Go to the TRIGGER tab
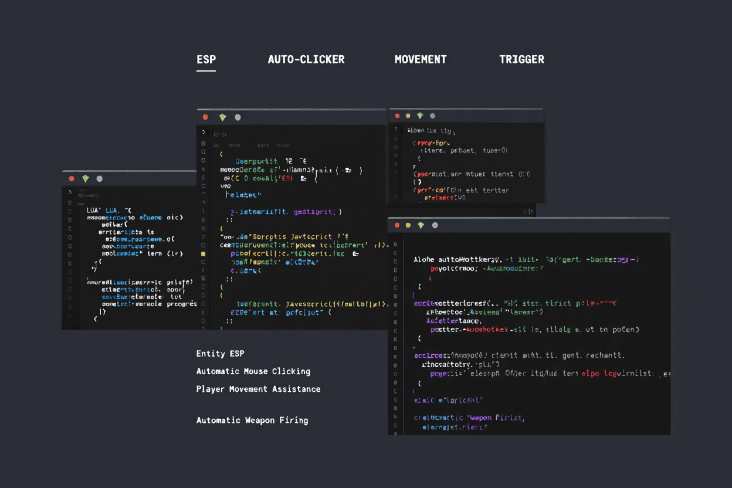Screen dimensions: 732x488 tap(521, 59)
